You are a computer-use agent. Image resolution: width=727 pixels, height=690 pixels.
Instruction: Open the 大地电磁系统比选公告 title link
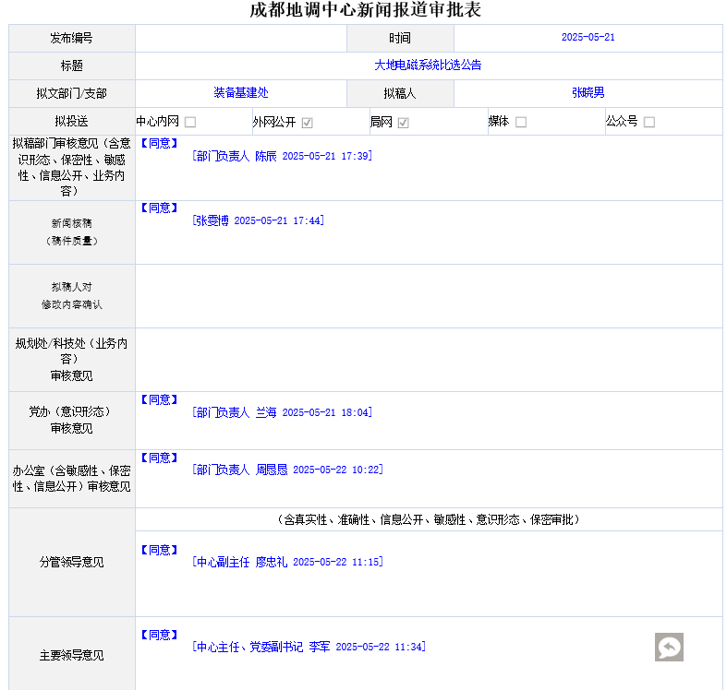coord(428,65)
